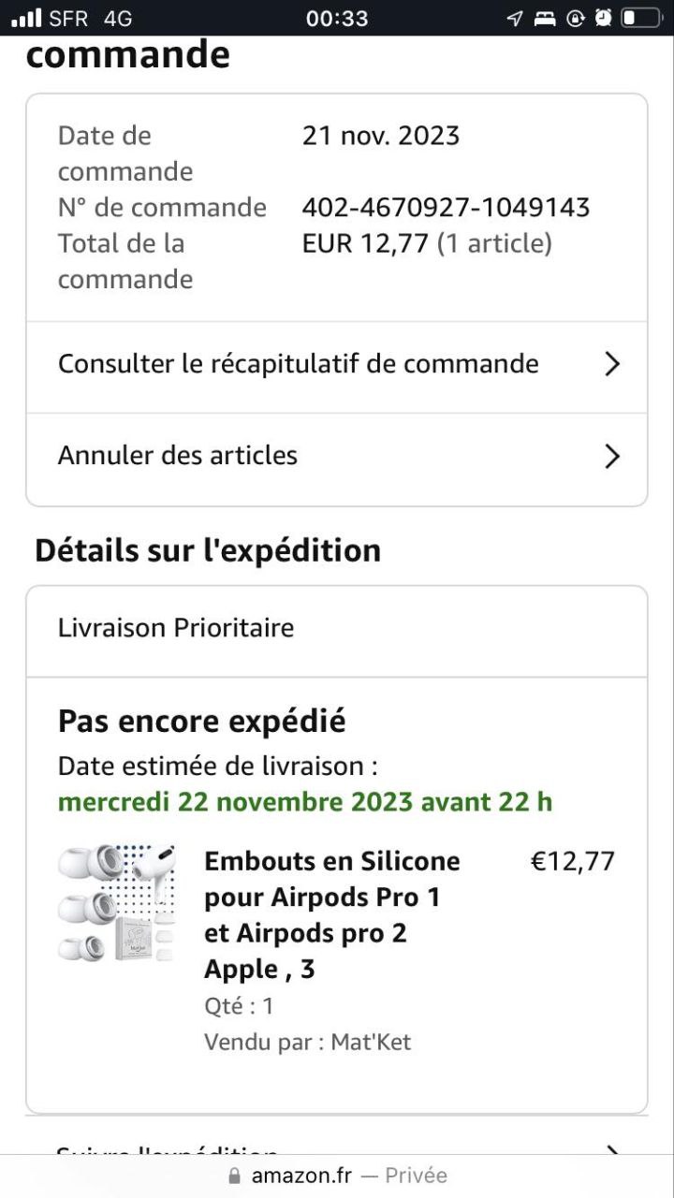Image resolution: width=674 pixels, height=1198 pixels.
Task: Tap the location services arrow icon
Action: (x=515, y=18)
